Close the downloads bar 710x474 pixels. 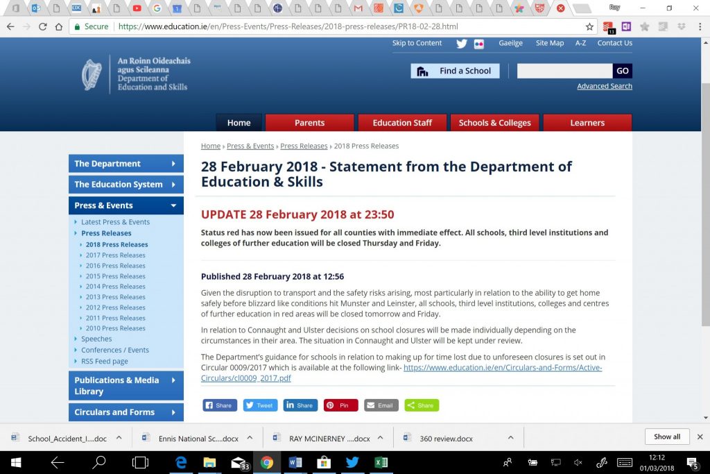point(700,437)
